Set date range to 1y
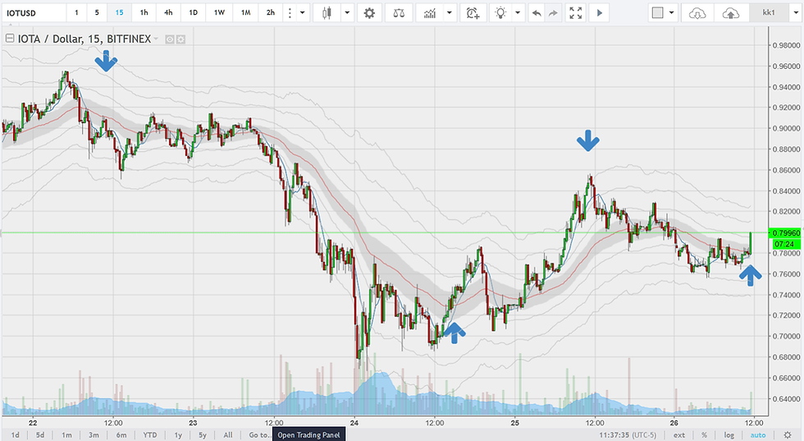 (x=178, y=434)
